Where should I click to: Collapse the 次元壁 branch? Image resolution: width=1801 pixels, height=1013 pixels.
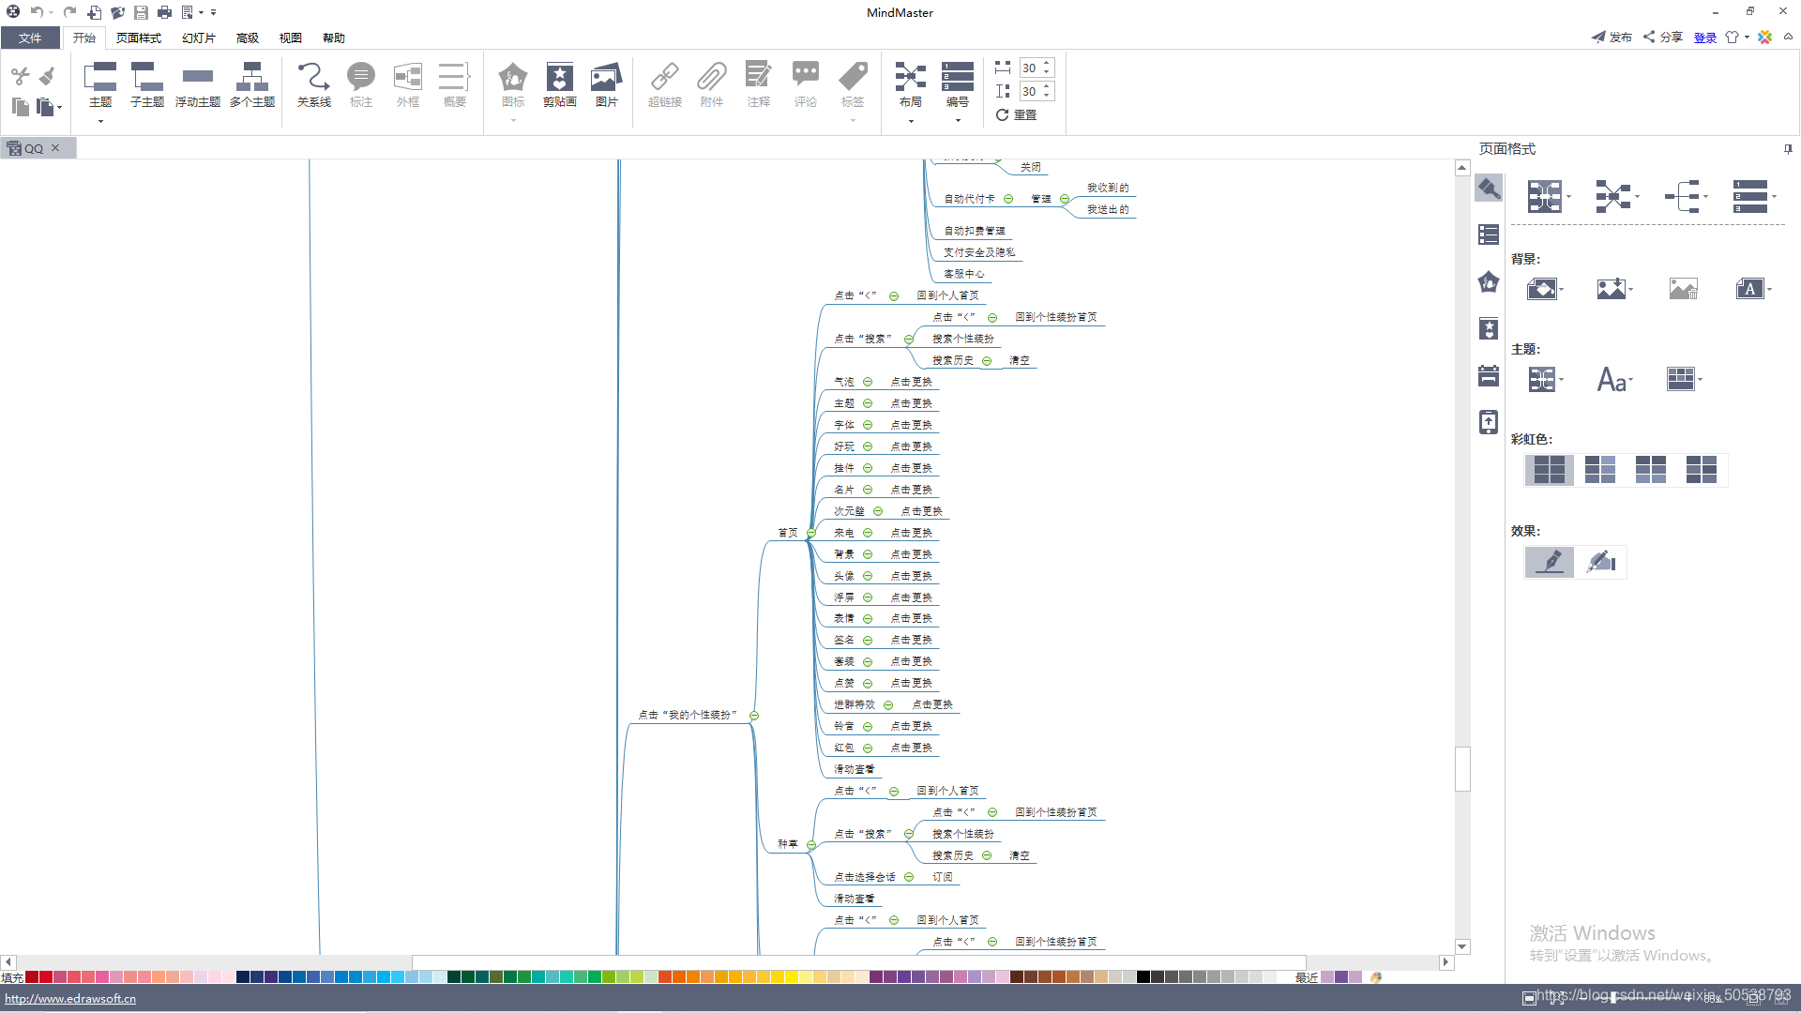pos(878,511)
